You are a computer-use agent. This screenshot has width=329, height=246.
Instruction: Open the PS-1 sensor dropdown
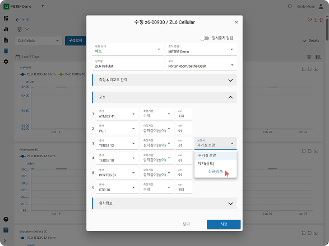click(x=117, y=129)
